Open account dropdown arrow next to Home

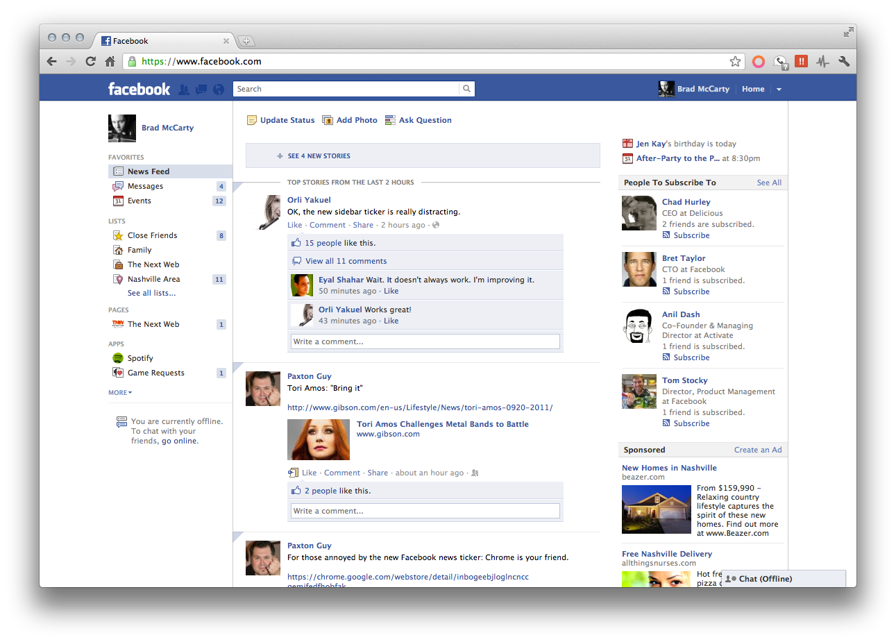pos(779,90)
